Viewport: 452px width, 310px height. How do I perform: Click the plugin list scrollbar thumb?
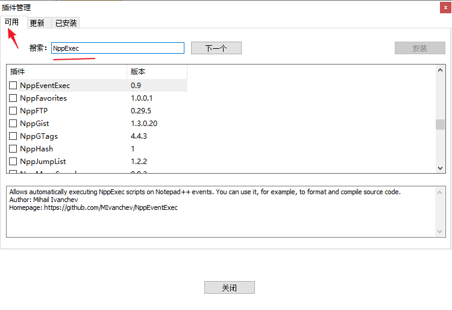[x=440, y=124]
